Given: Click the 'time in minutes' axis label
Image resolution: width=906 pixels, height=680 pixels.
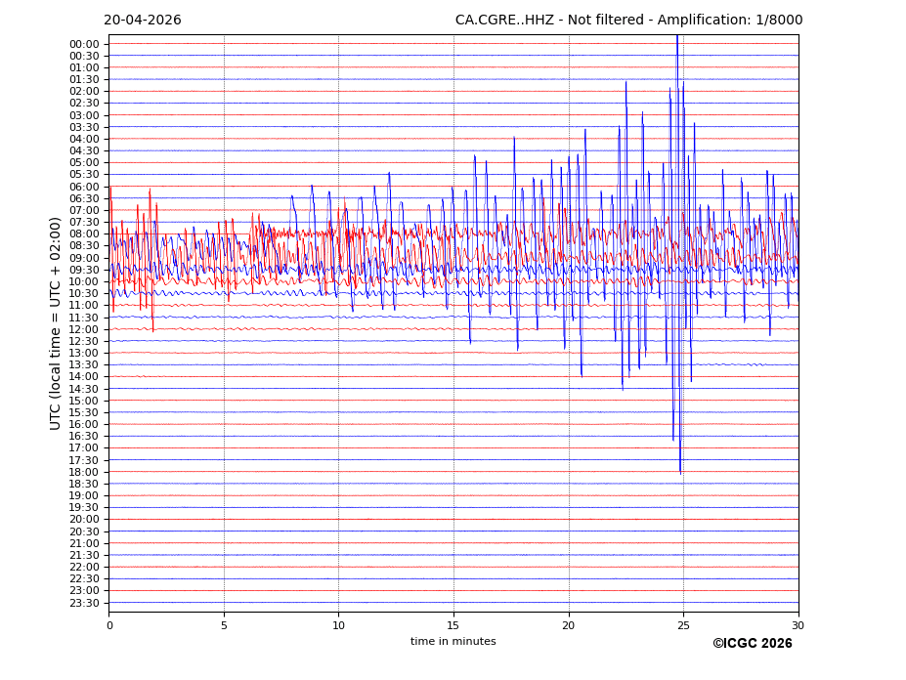Looking at the screenshot, I should pos(453,642).
